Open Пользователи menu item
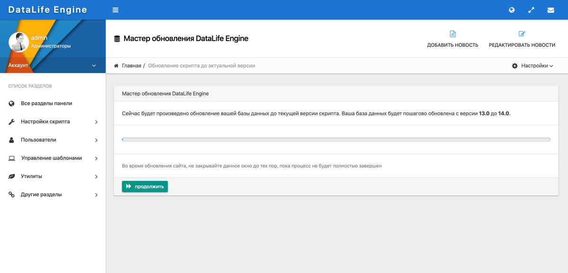Image resolution: width=568 pixels, height=273 pixels. (x=38, y=140)
